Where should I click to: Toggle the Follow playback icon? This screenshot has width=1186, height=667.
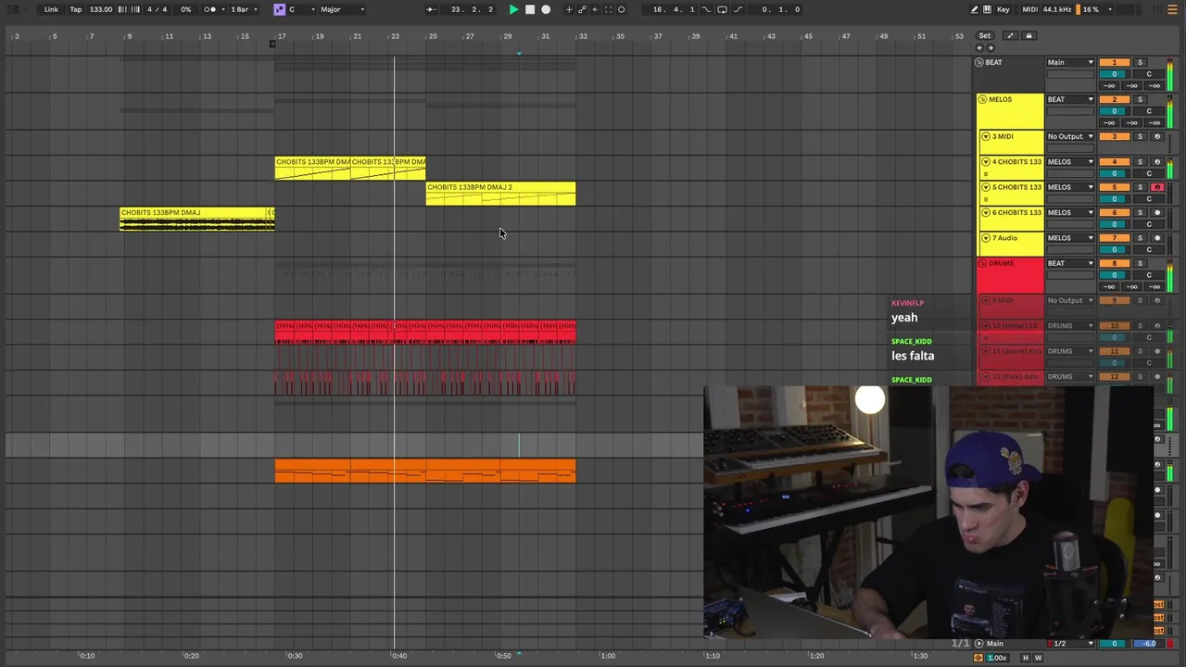click(x=431, y=9)
